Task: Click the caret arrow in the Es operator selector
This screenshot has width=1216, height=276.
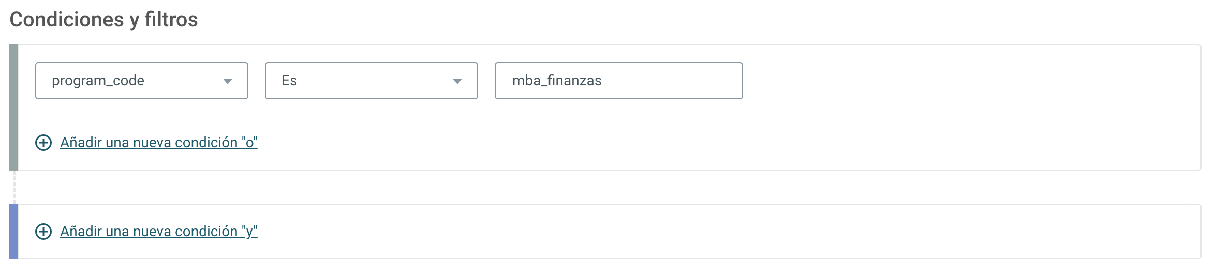Action: [457, 81]
